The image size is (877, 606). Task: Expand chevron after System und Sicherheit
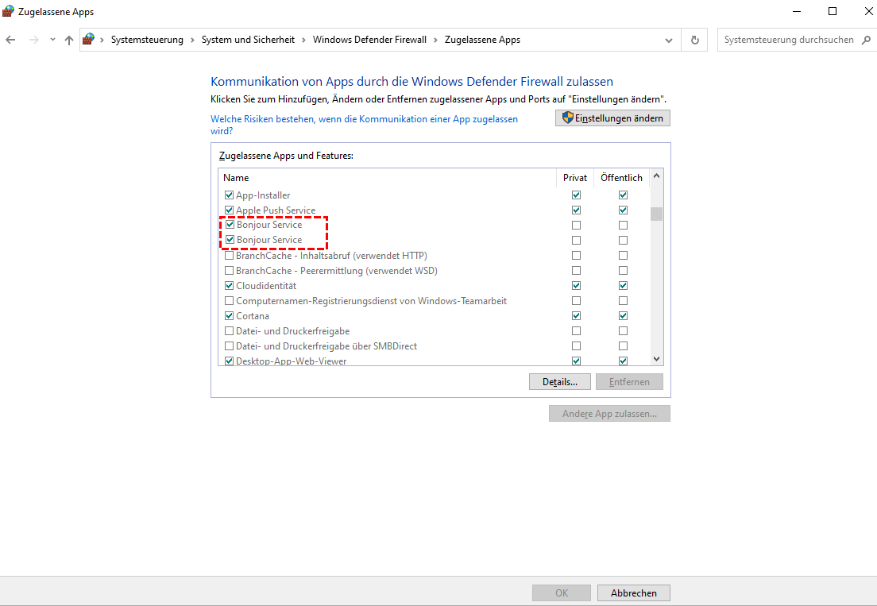303,40
